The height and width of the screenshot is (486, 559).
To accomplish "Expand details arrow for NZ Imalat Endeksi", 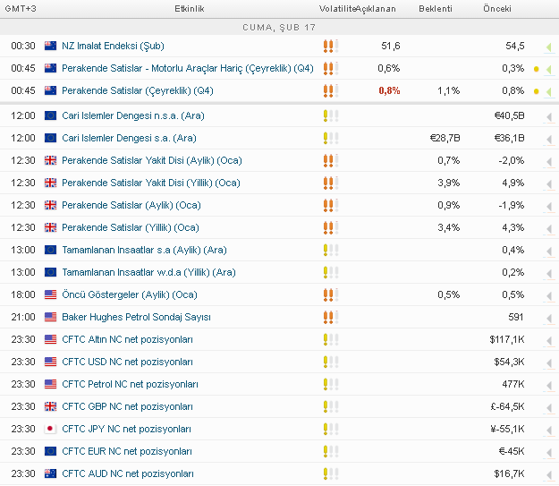I will pyautogui.click(x=547, y=47).
